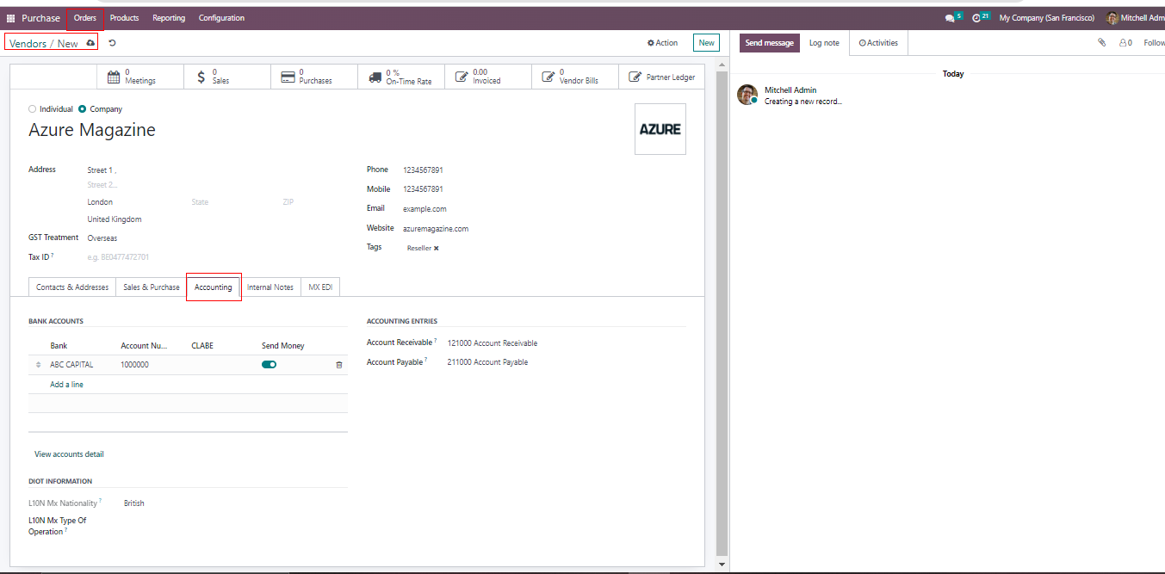Open the activities clock icon in navbar
The image size is (1165, 574).
(976, 18)
